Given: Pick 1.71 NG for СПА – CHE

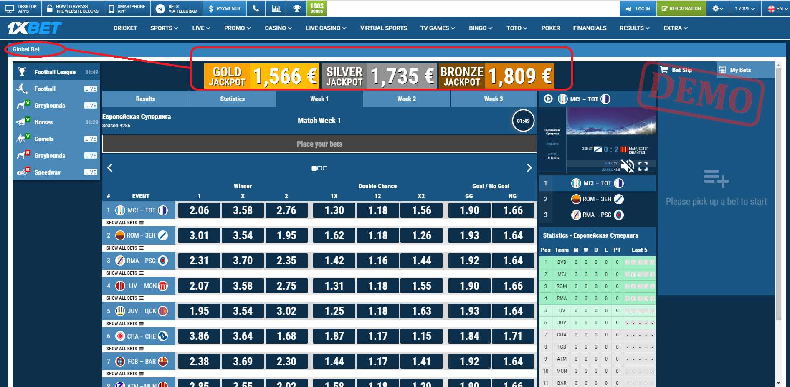Looking at the screenshot, I should [x=513, y=336].
